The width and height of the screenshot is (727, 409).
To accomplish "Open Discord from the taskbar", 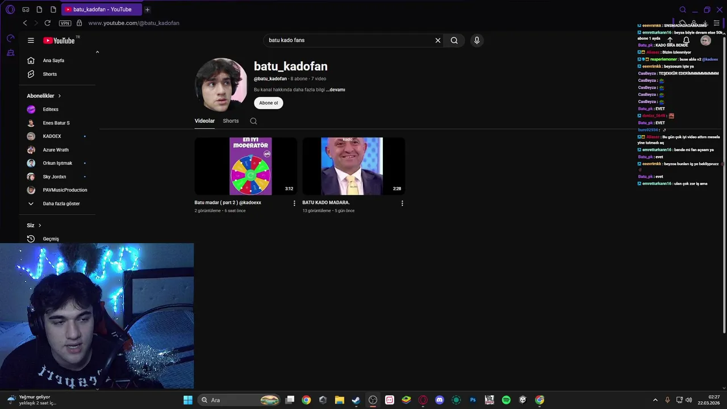I will [439, 400].
